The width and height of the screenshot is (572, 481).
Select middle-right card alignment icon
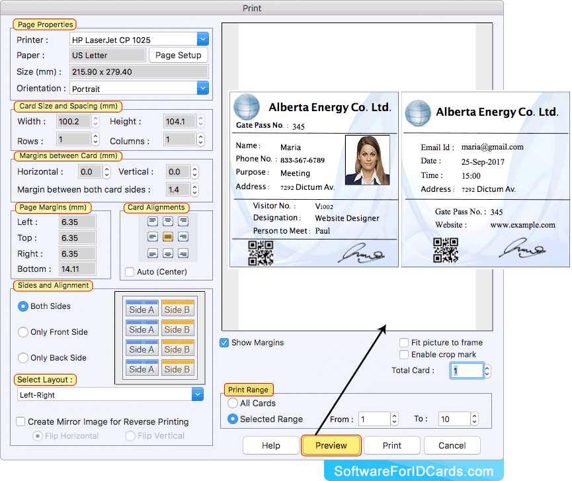pos(183,237)
